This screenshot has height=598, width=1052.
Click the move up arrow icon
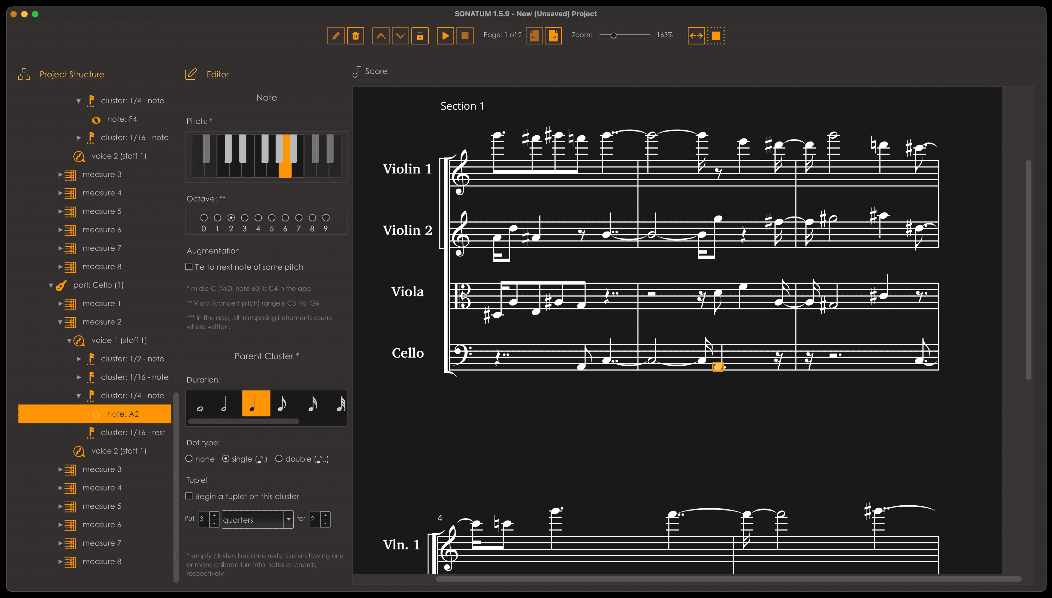coord(381,36)
